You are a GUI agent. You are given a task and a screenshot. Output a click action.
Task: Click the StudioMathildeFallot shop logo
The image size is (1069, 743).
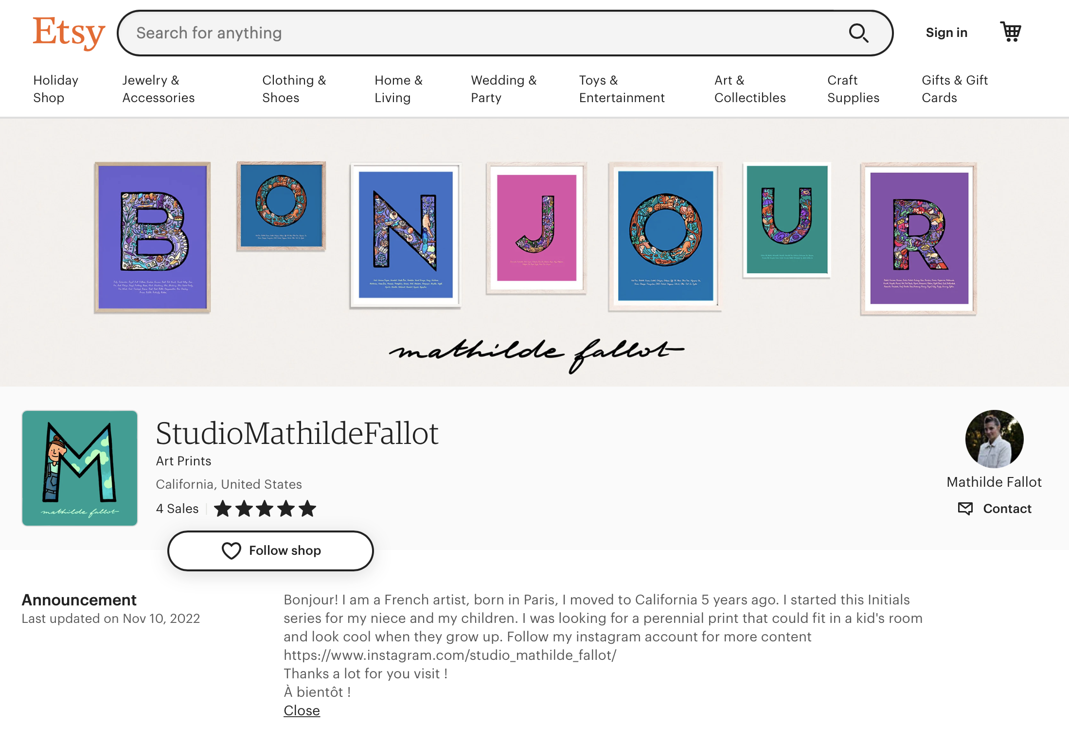pyautogui.click(x=80, y=468)
